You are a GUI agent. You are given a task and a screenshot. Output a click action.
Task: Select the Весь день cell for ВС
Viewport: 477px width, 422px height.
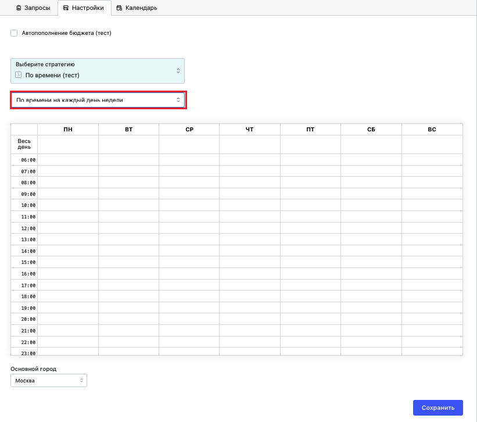(432, 145)
